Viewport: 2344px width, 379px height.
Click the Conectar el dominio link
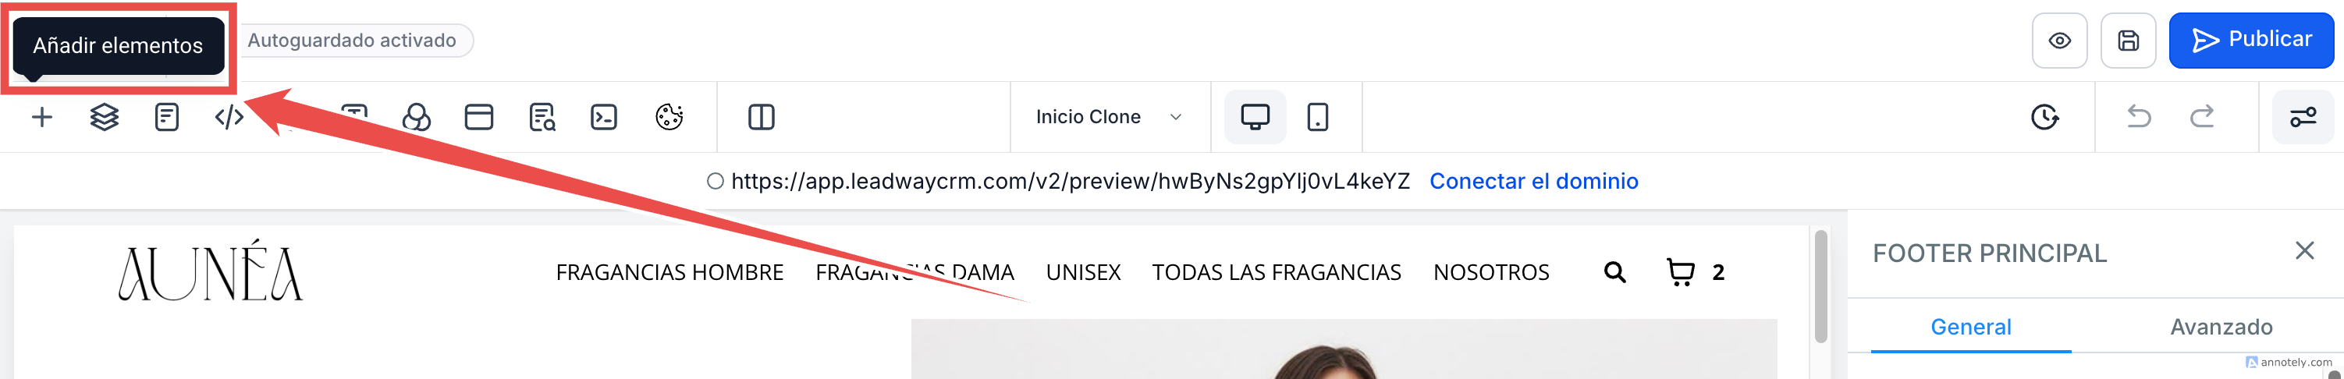(x=1534, y=181)
